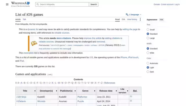Open the iPhone article link
This screenshot has height=106, width=186.
(x=124, y=57)
